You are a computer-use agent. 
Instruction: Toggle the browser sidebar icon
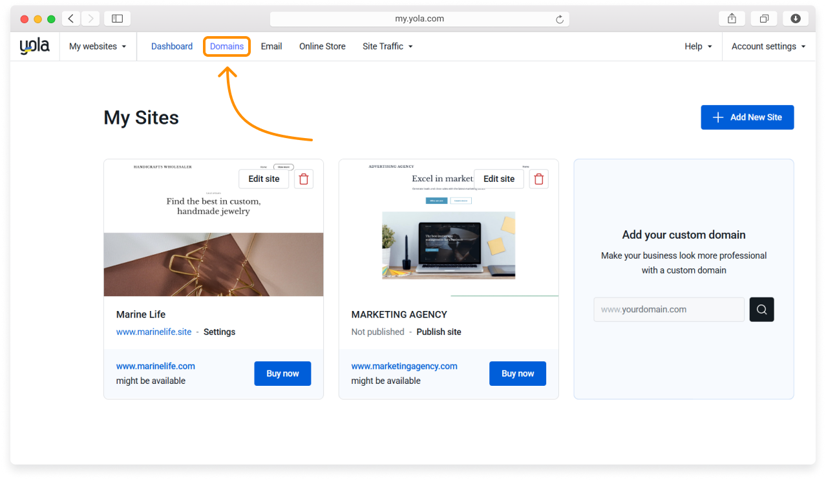pos(117,19)
